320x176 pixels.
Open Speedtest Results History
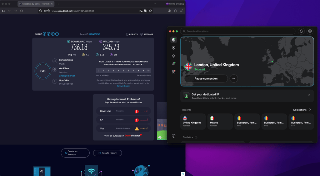click(x=107, y=153)
